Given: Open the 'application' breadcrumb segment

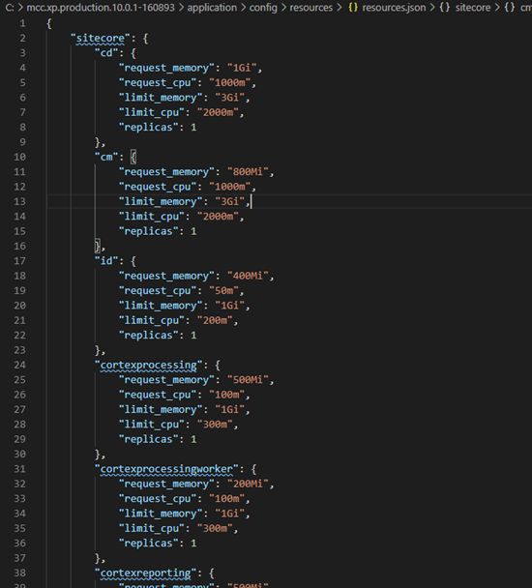Looking at the screenshot, I should pos(212,8).
